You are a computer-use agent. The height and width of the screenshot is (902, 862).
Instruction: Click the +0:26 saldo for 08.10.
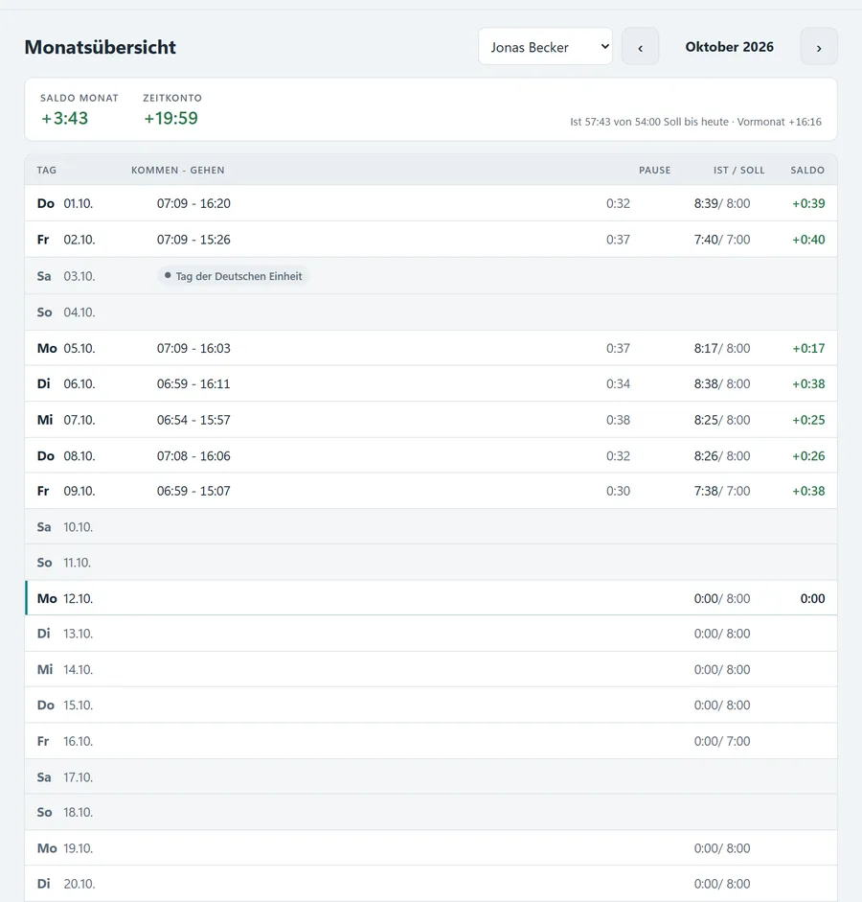pos(808,456)
